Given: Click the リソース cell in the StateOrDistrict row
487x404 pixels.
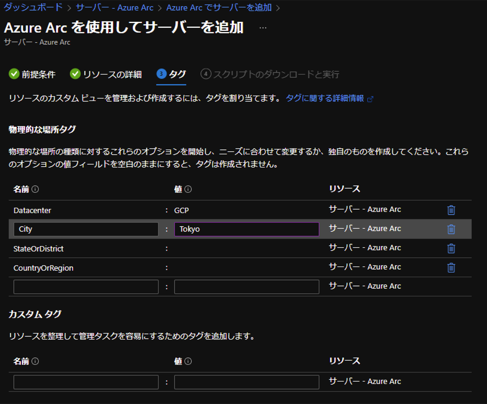Looking at the screenshot, I should click(x=365, y=247).
